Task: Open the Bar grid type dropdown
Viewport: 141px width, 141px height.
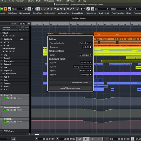Action: [119, 9]
